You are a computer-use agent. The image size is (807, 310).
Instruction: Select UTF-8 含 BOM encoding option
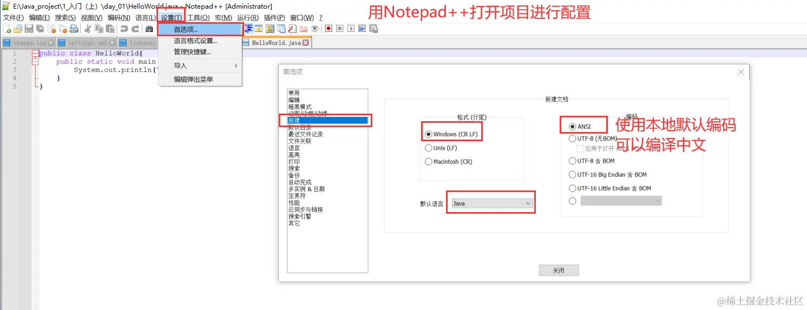592,161
